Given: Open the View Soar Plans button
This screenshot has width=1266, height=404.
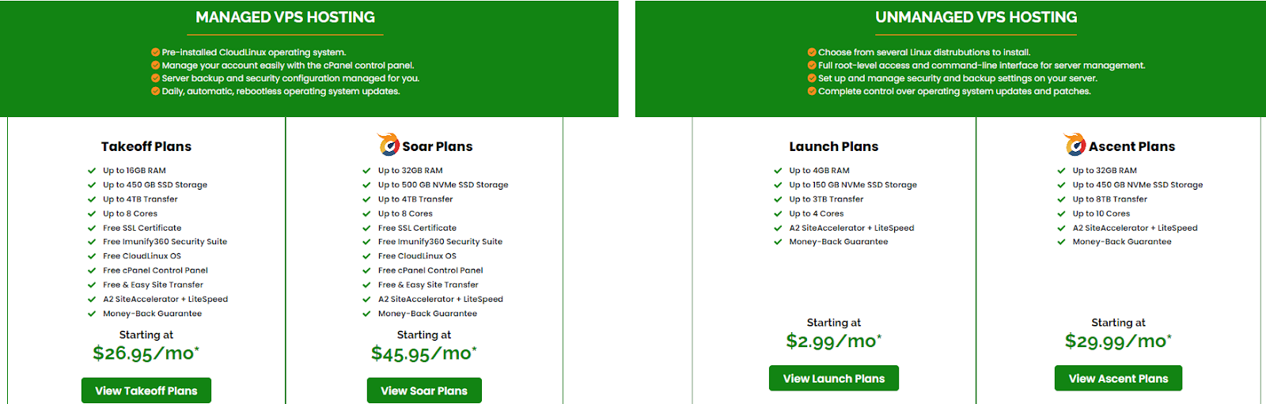Looking at the screenshot, I should (424, 391).
